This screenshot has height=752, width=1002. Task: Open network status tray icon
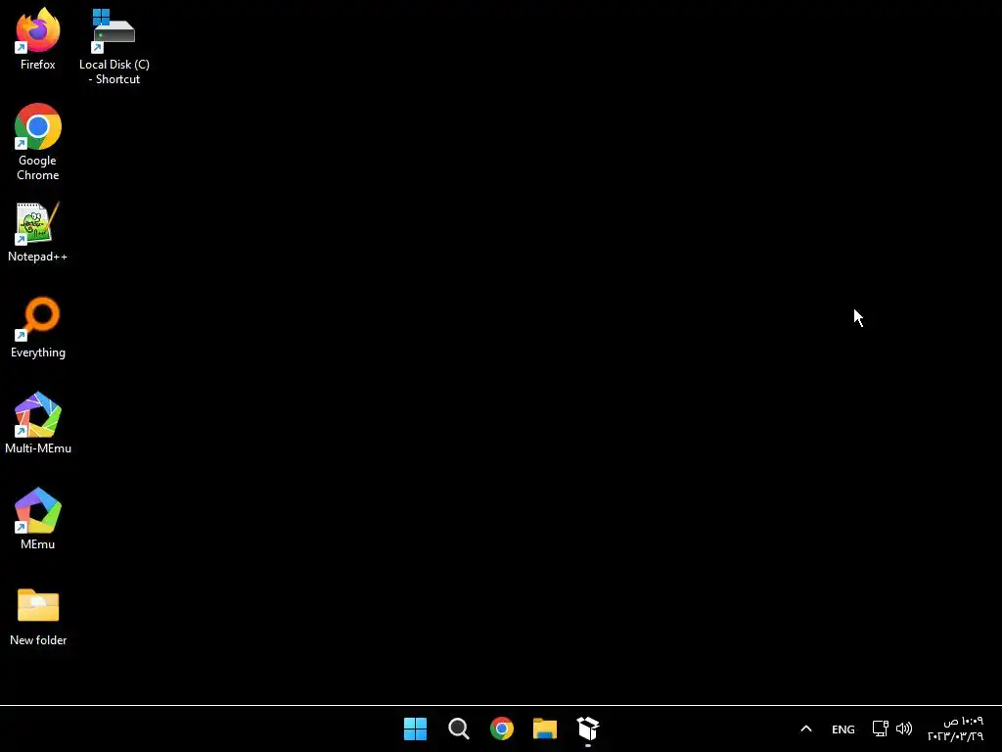tap(880, 728)
